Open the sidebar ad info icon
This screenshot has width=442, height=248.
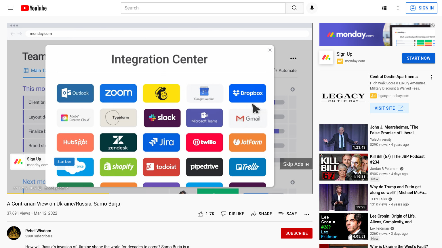pos(433,25)
